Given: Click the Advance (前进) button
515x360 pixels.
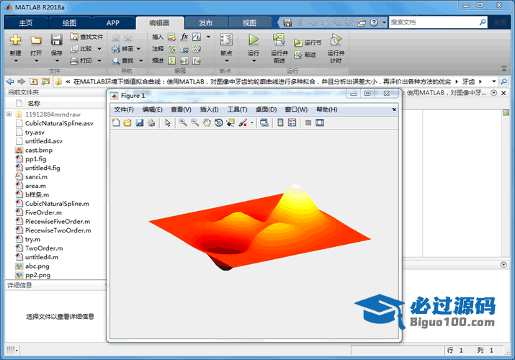Looking at the screenshot, I should click(x=305, y=55).
